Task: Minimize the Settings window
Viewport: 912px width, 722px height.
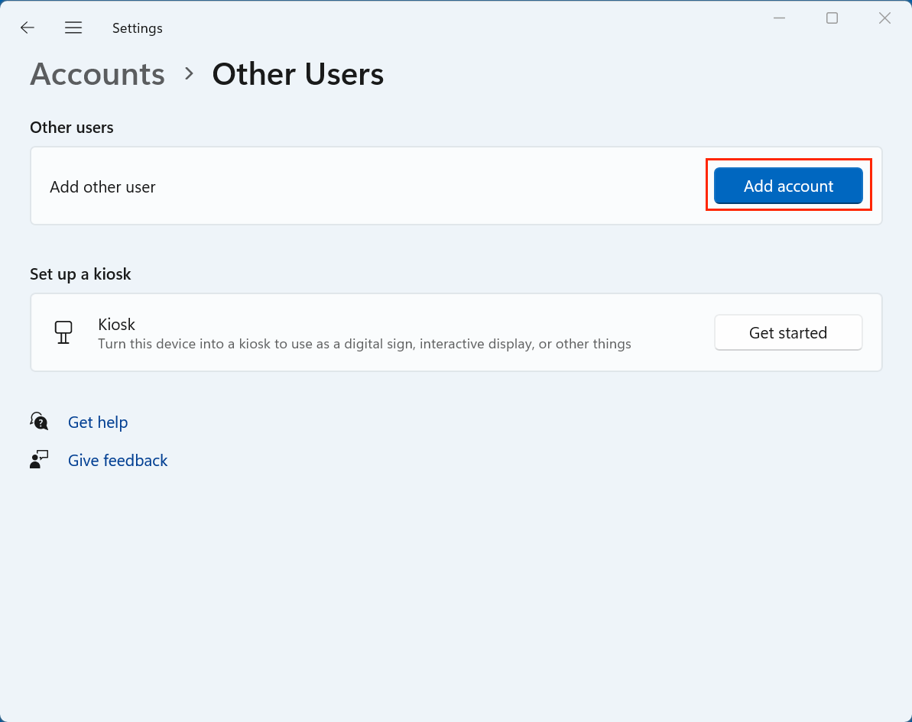Action: point(779,18)
